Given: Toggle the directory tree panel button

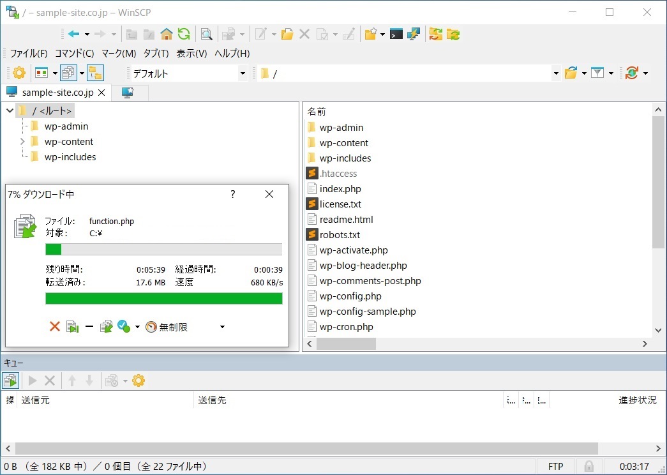Looking at the screenshot, I should click(x=95, y=73).
